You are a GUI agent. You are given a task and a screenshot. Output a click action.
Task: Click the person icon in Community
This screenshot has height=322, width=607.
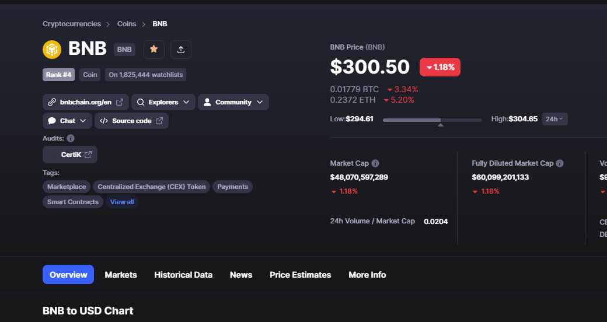pos(207,102)
